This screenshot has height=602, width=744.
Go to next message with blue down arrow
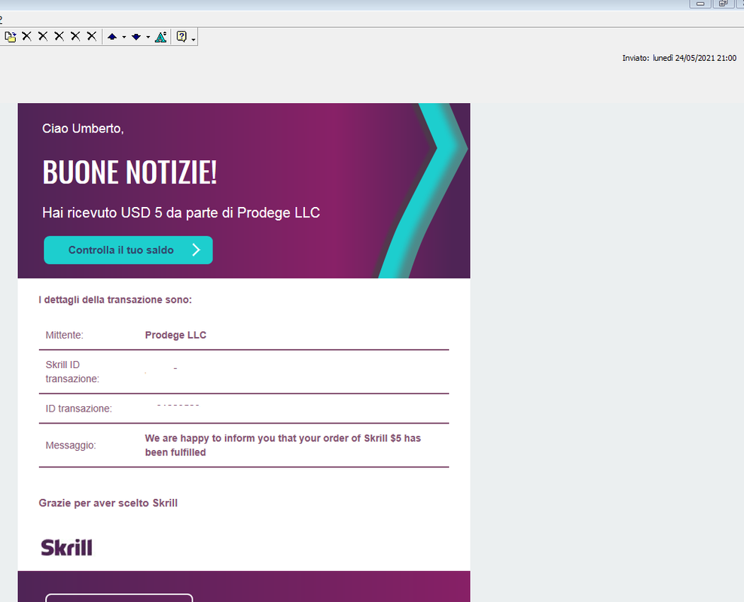[136, 37]
